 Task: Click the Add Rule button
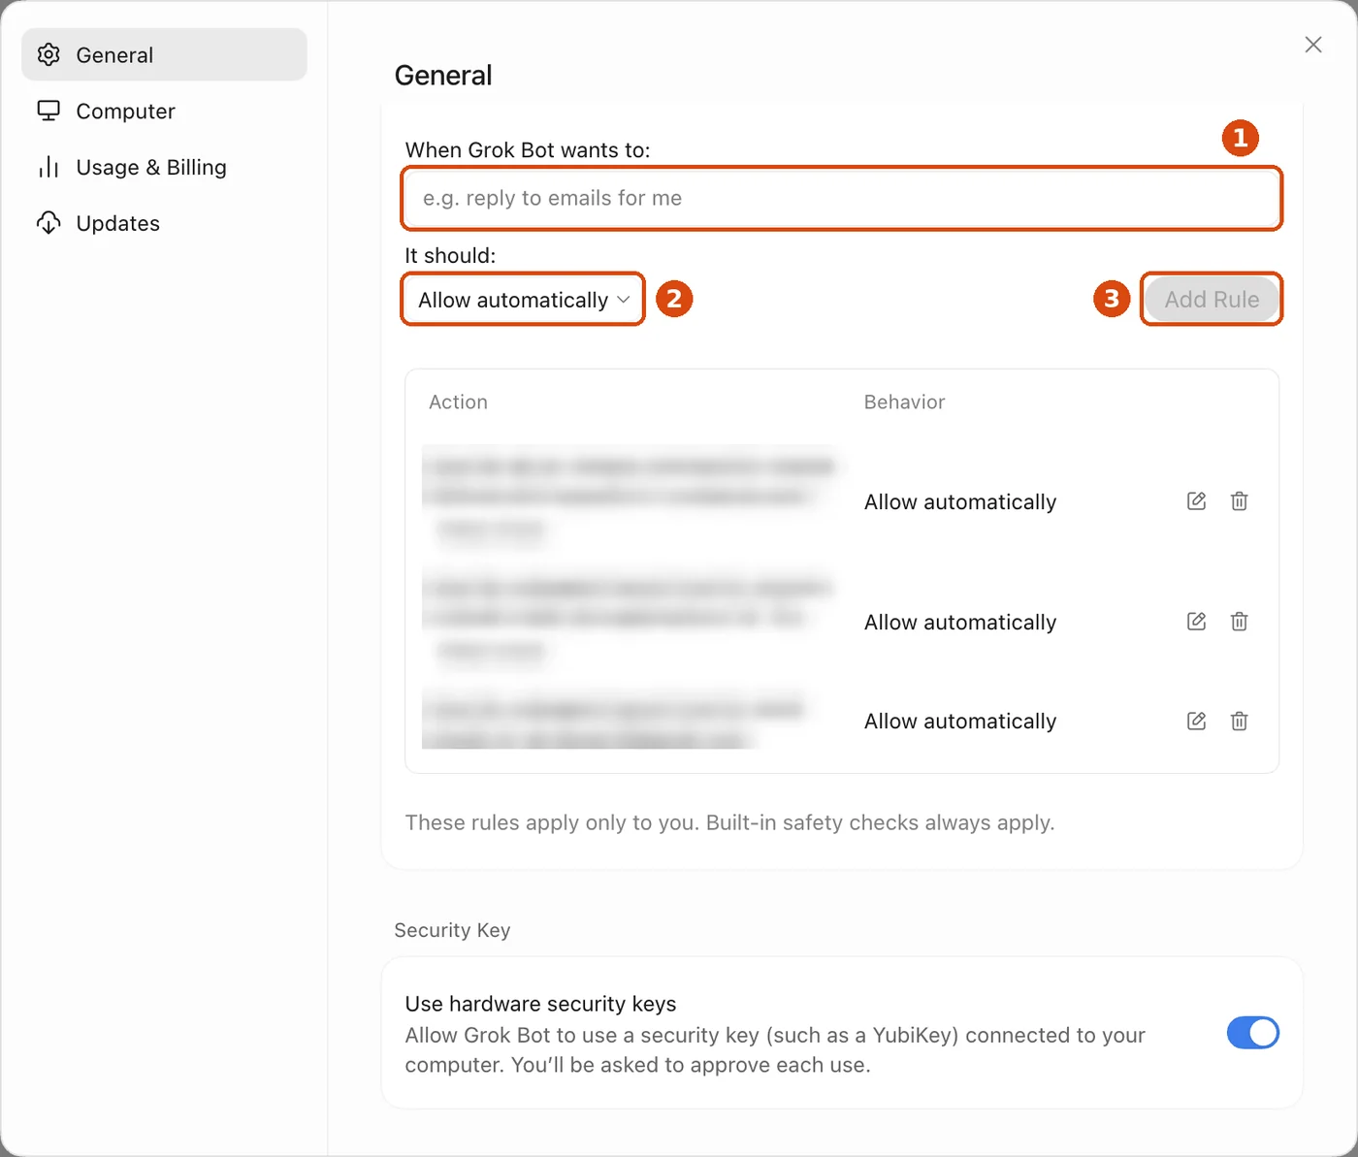[1212, 300]
